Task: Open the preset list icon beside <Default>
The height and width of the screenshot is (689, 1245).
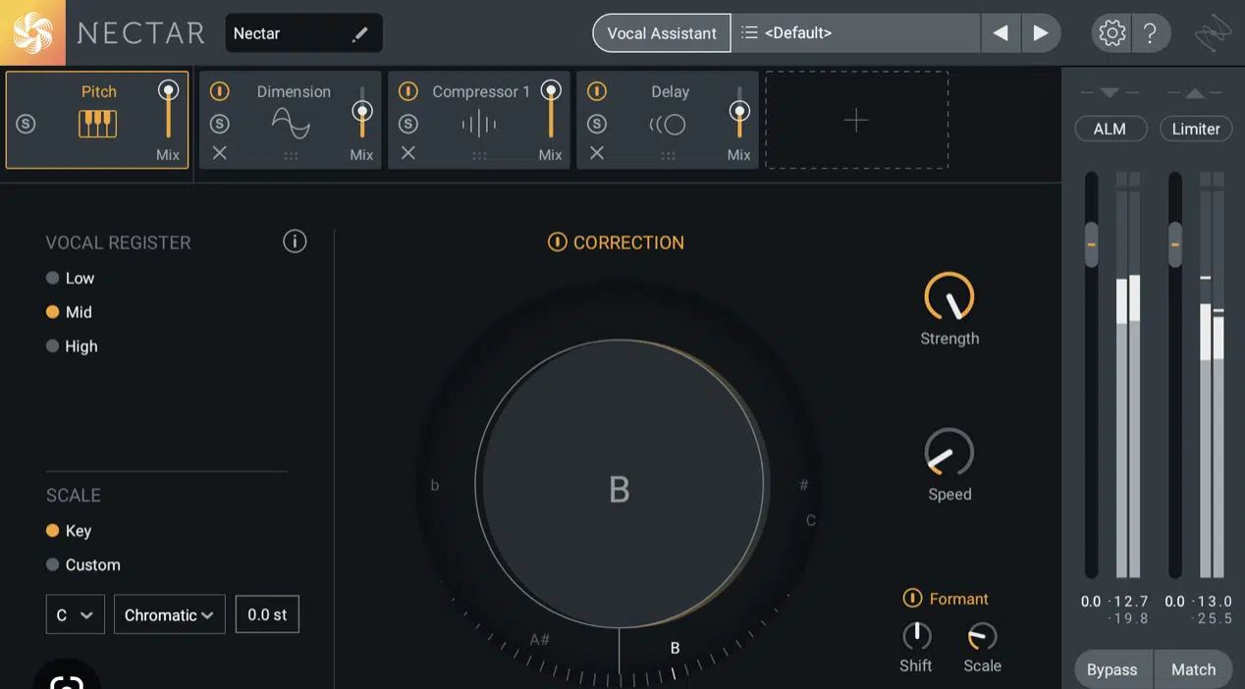Action: click(749, 33)
